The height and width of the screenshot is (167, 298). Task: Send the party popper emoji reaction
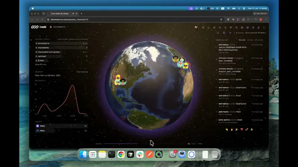coord(237,130)
